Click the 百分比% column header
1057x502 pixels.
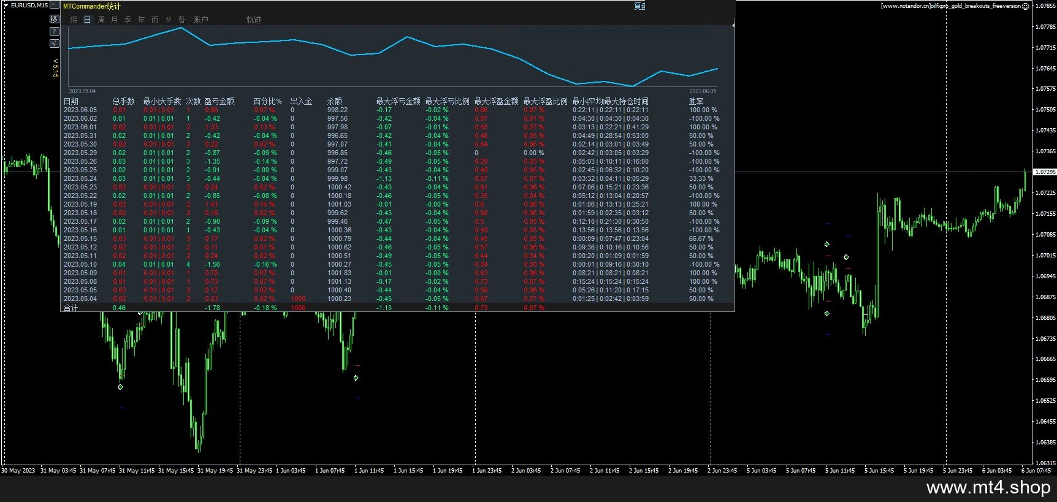click(268, 101)
